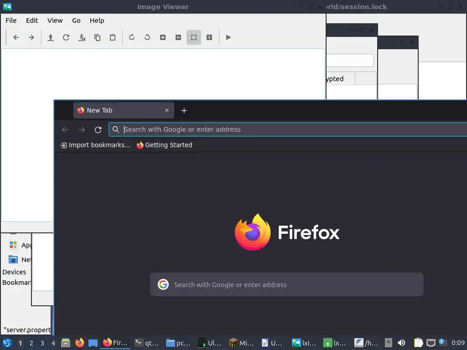Copy image using the toolbar copy icon

[97, 37]
